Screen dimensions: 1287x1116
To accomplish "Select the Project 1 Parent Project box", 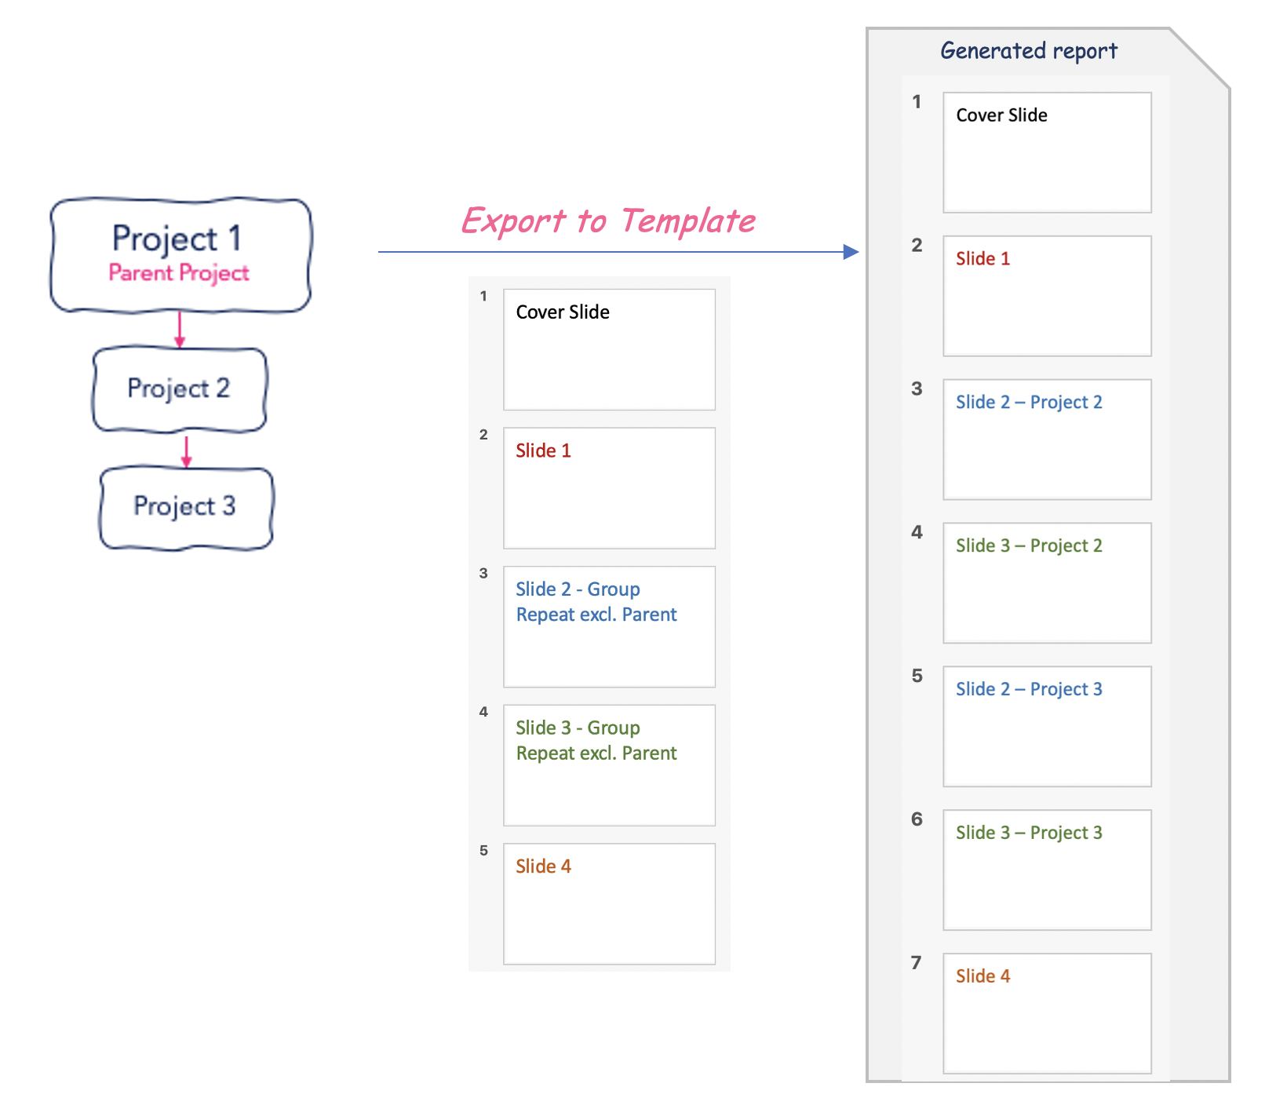I will pos(180,255).
